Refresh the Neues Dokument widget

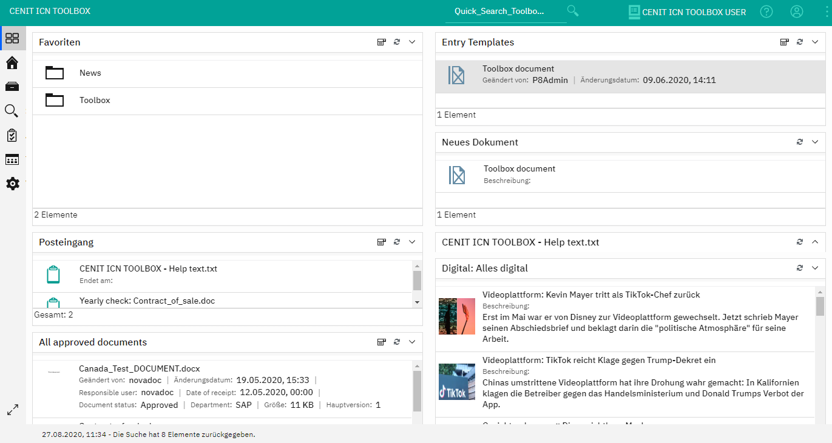pos(800,142)
